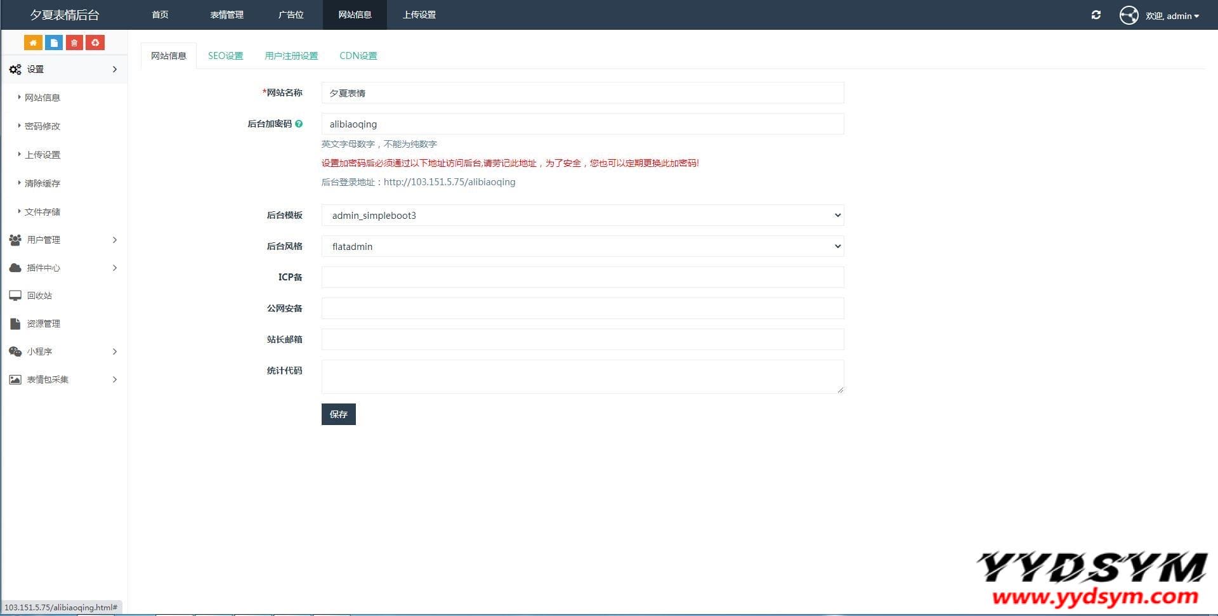Open 网站信息 in the sidebar
Image resolution: width=1218 pixels, height=616 pixels.
coord(43,98)
